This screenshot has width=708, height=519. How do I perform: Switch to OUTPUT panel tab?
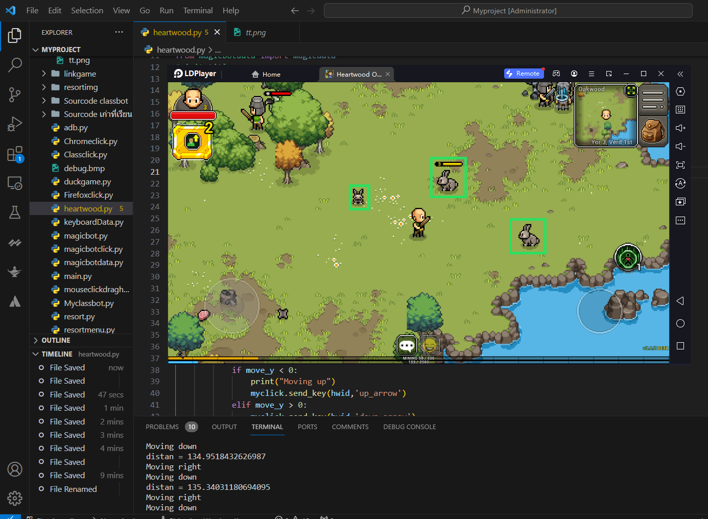click(224, 427)
